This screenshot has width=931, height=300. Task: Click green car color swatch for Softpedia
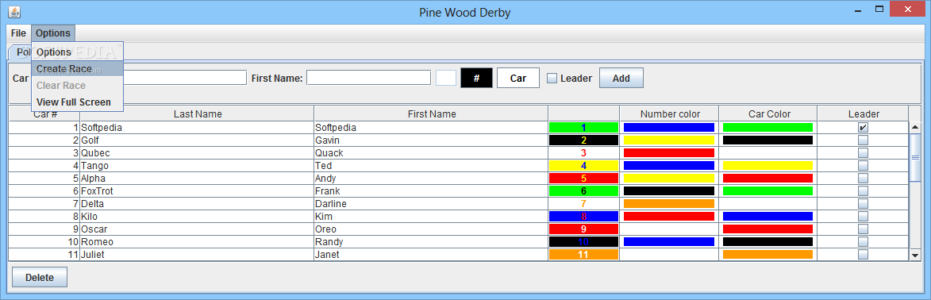[x=767, y=127]
